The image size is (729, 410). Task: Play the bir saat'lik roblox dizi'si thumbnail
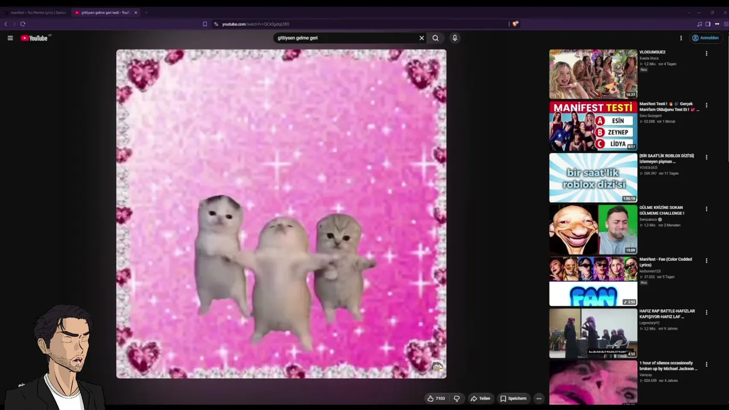(593, 178)
